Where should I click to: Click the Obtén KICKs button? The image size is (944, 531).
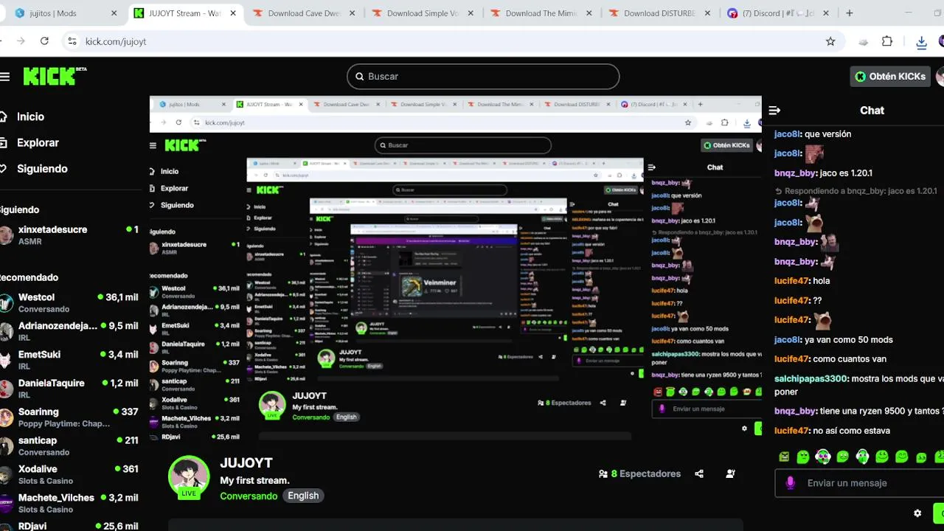click(x=890, y=76)
